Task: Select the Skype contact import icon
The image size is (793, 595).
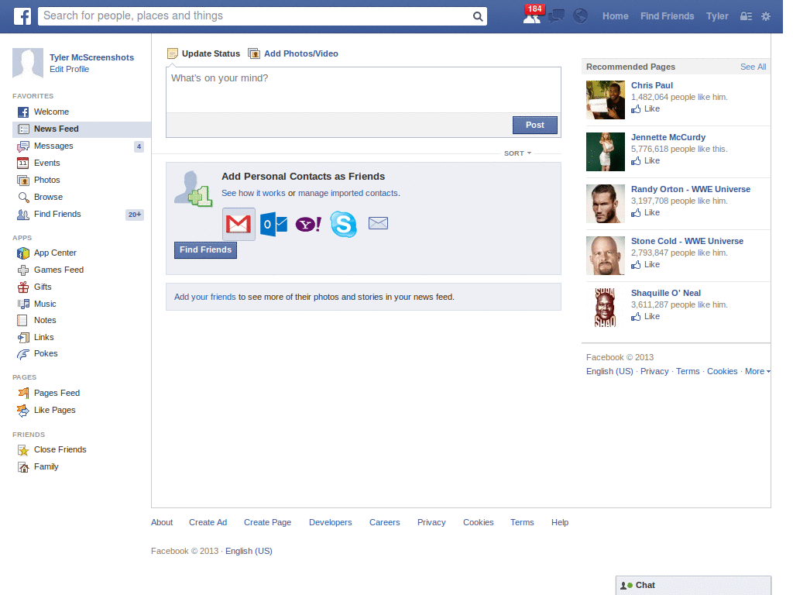Action: [x=343, y=224]
